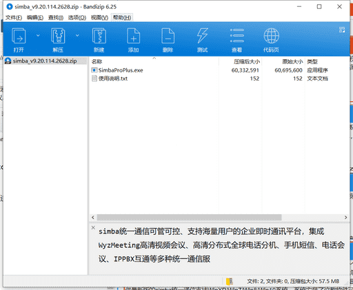The width and height of the screenshot is (353, 290).
Task: Click the Code page (代码页) globe icon
Action: 271,36
